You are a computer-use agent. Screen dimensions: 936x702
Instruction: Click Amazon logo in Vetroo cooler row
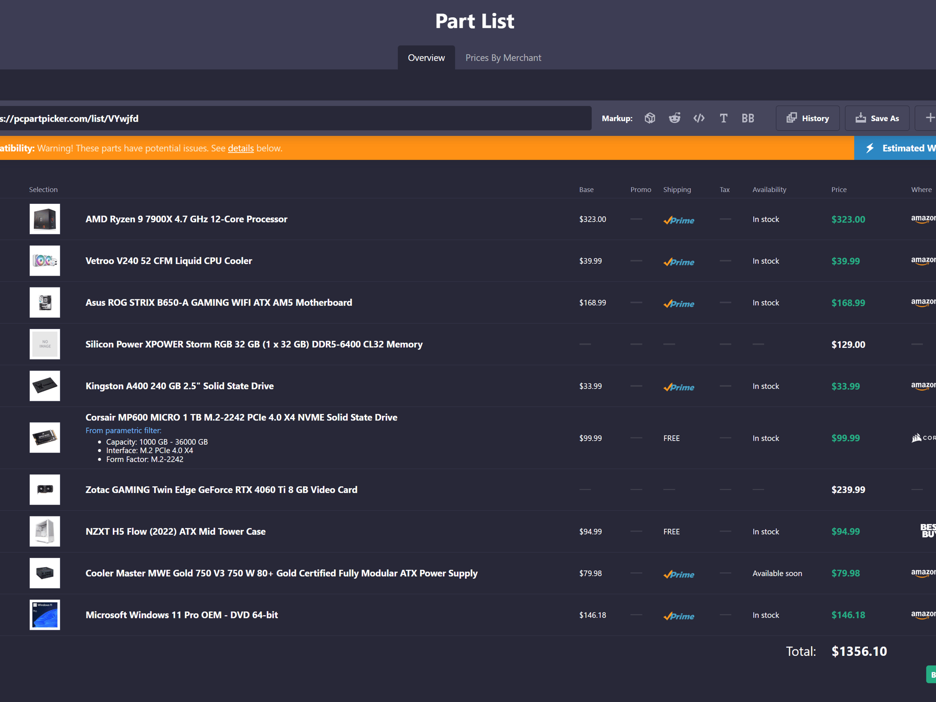(924, 261)
